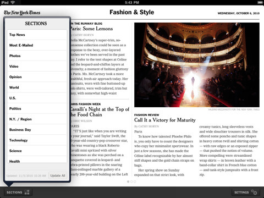Select the Business Day section
The image size is (264, 198).
tap(37, 130)
